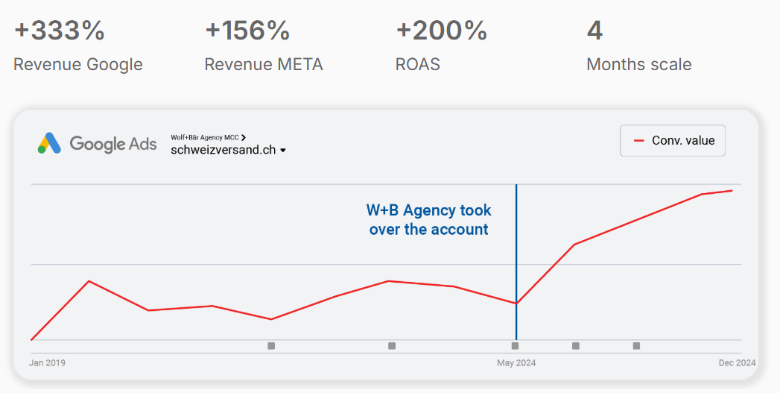Click the +333% Revenue Google figure
The height and width of the screenshot is (393, 780).
60,31
